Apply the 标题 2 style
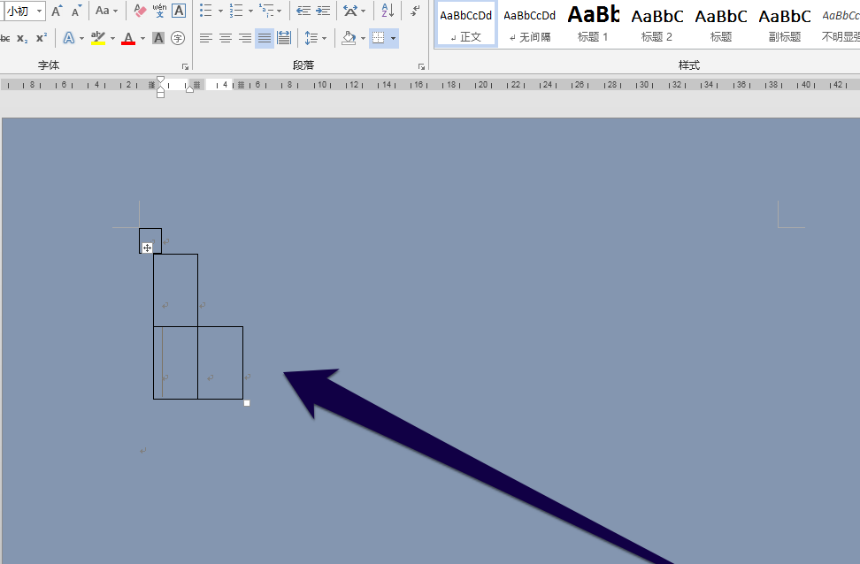Viewport: 860px width, 564px height. (x=657, y=25)
